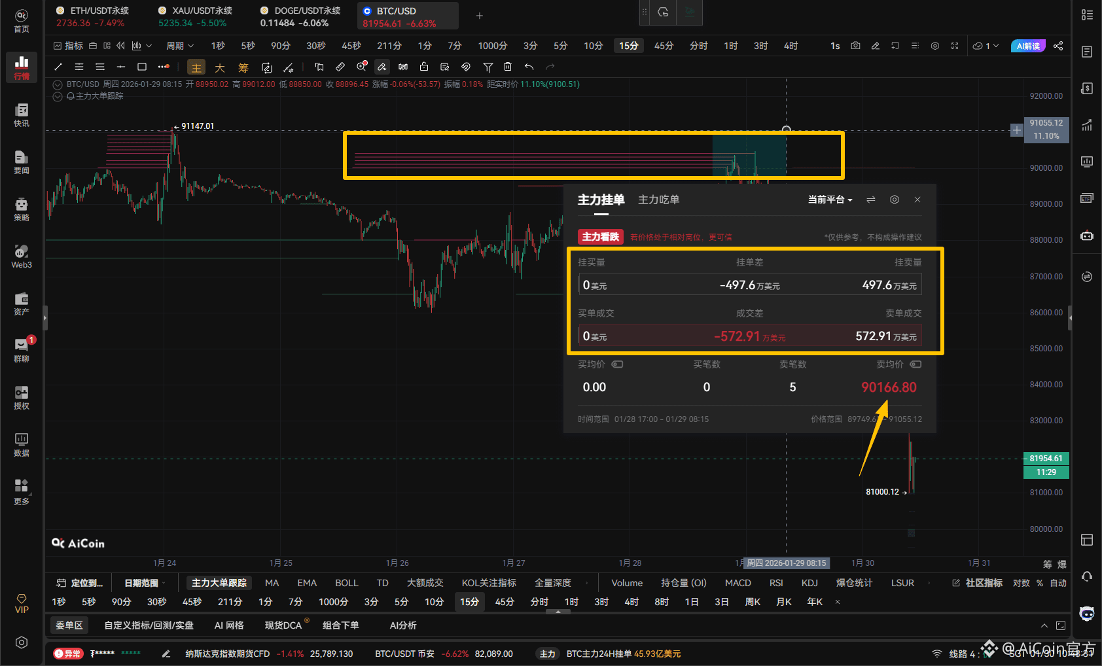The height and width of the screenshot is (666, 1102).
Task: Undo the last drawing action
Action: [x=529, y=66]
